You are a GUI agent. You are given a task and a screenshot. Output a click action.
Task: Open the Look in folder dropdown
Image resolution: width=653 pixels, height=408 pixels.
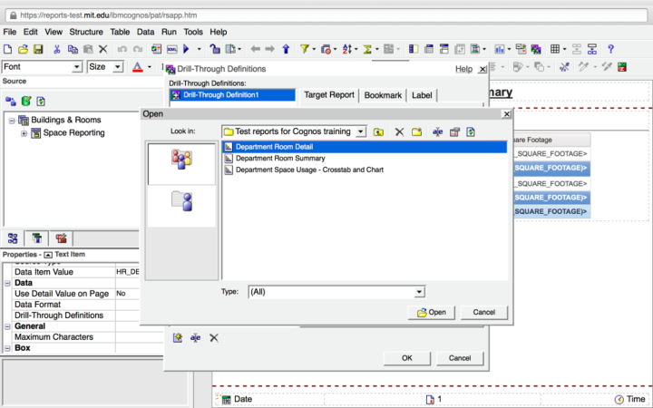[x=361, y=132]
